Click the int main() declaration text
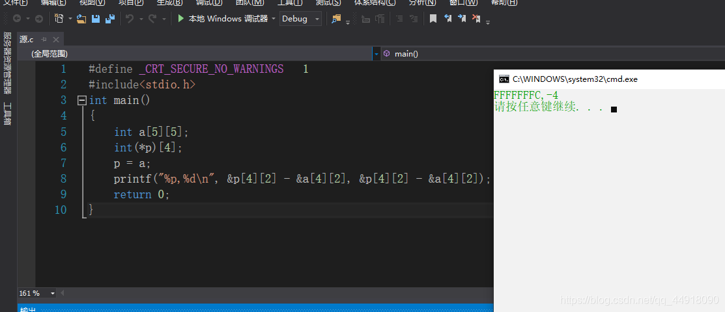 [x=120, y=101]
